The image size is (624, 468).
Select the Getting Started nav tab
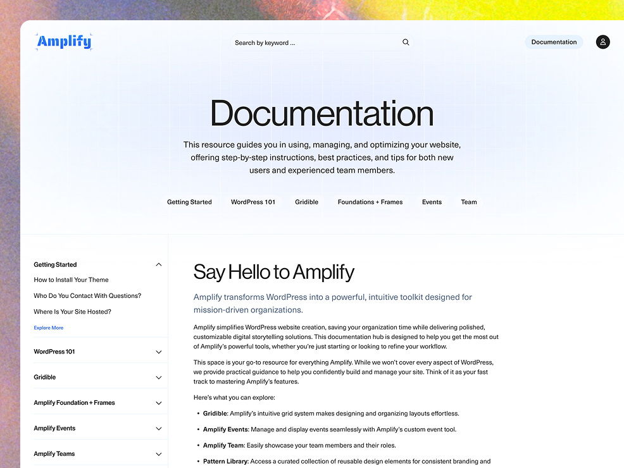189,202
